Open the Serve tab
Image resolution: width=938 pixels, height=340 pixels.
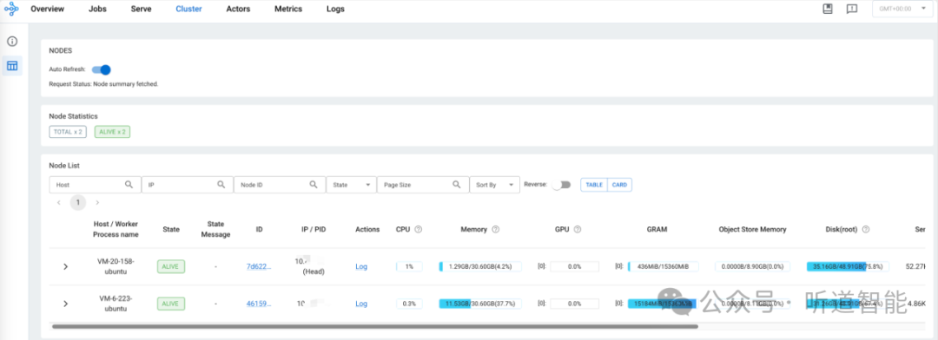[x=142, y=9]
